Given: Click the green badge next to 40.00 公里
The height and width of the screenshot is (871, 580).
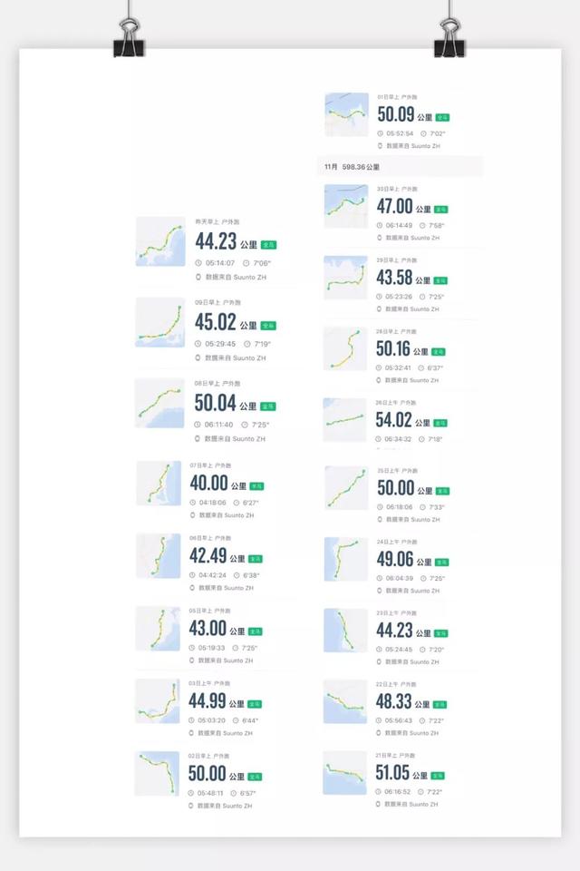Looking at the screenshot, I should [256, 486].
